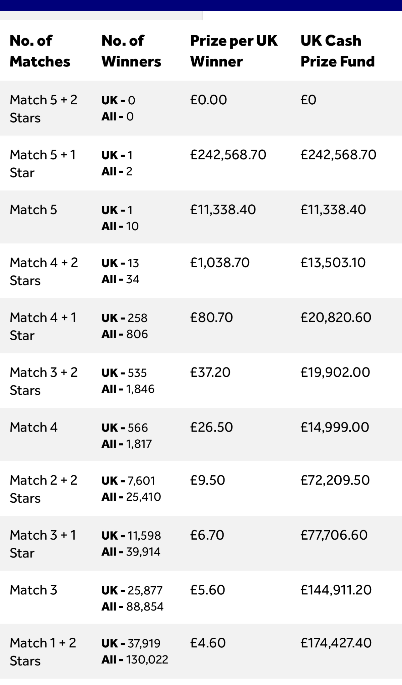Viewport: 402px width, 685px height.
Task: Select the "Match 4 + 2 Stars" label
Action: pos(44,271)
